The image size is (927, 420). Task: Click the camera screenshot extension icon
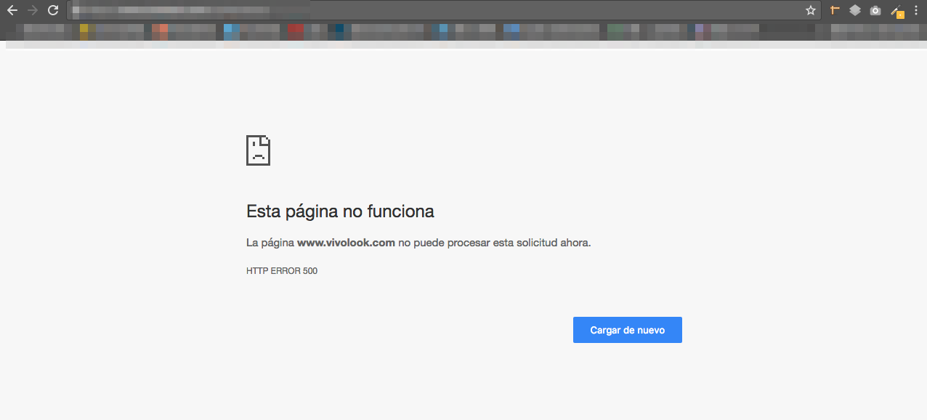875,10
